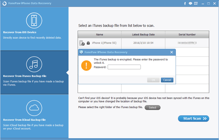
Task: Click the music note iTunes backup icon
Action: [x=34, y=64]
